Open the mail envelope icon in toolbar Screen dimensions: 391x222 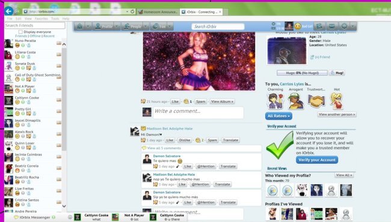pos(331,26)
